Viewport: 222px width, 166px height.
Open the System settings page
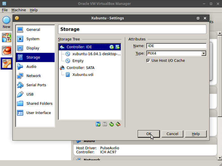(35, 39)
